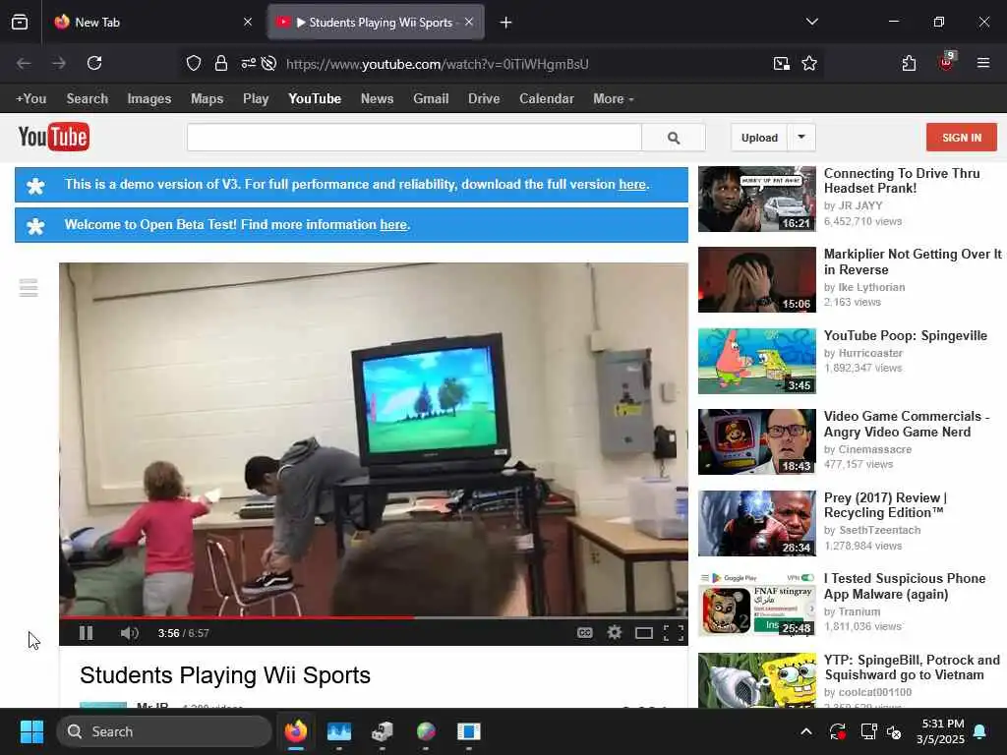The image size is (1007, 755).
Task: Seek on the red video progress bar
Action: pos(373,617)
